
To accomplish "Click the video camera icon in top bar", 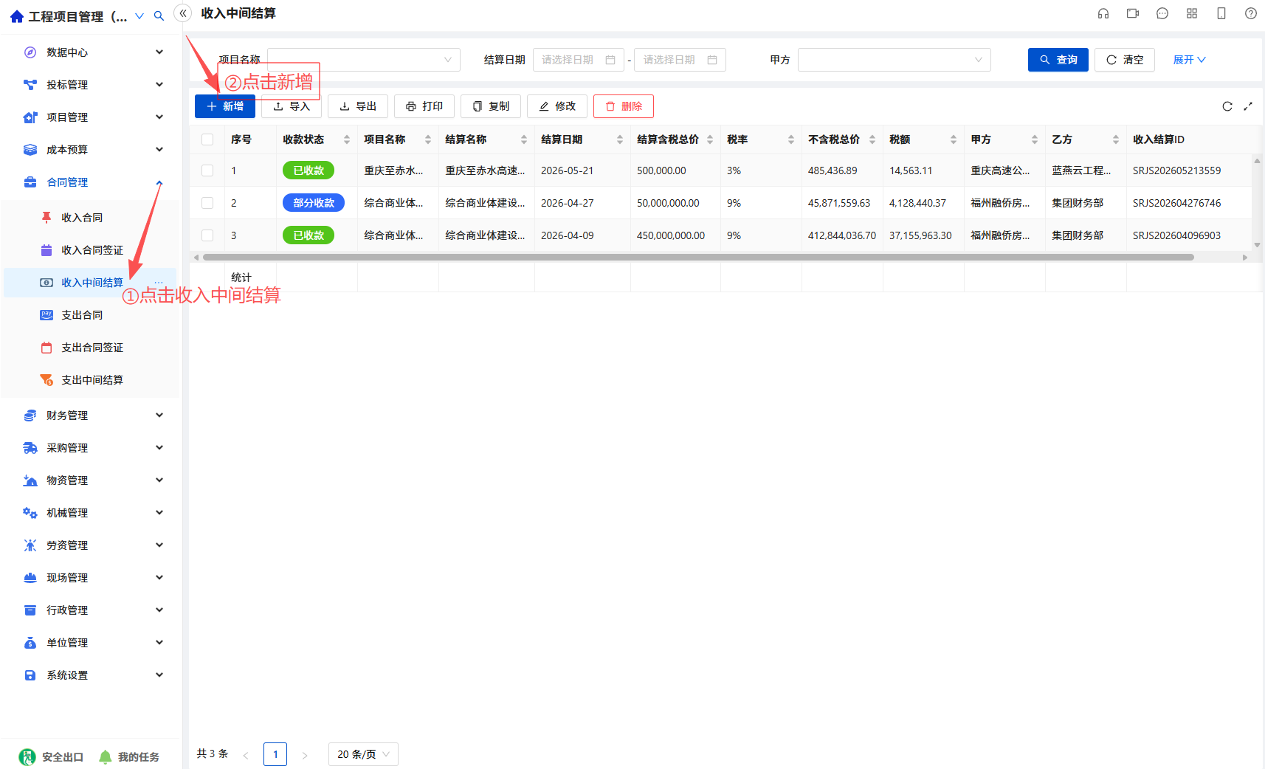I will pyautogui.click(x=1133, y=13).
